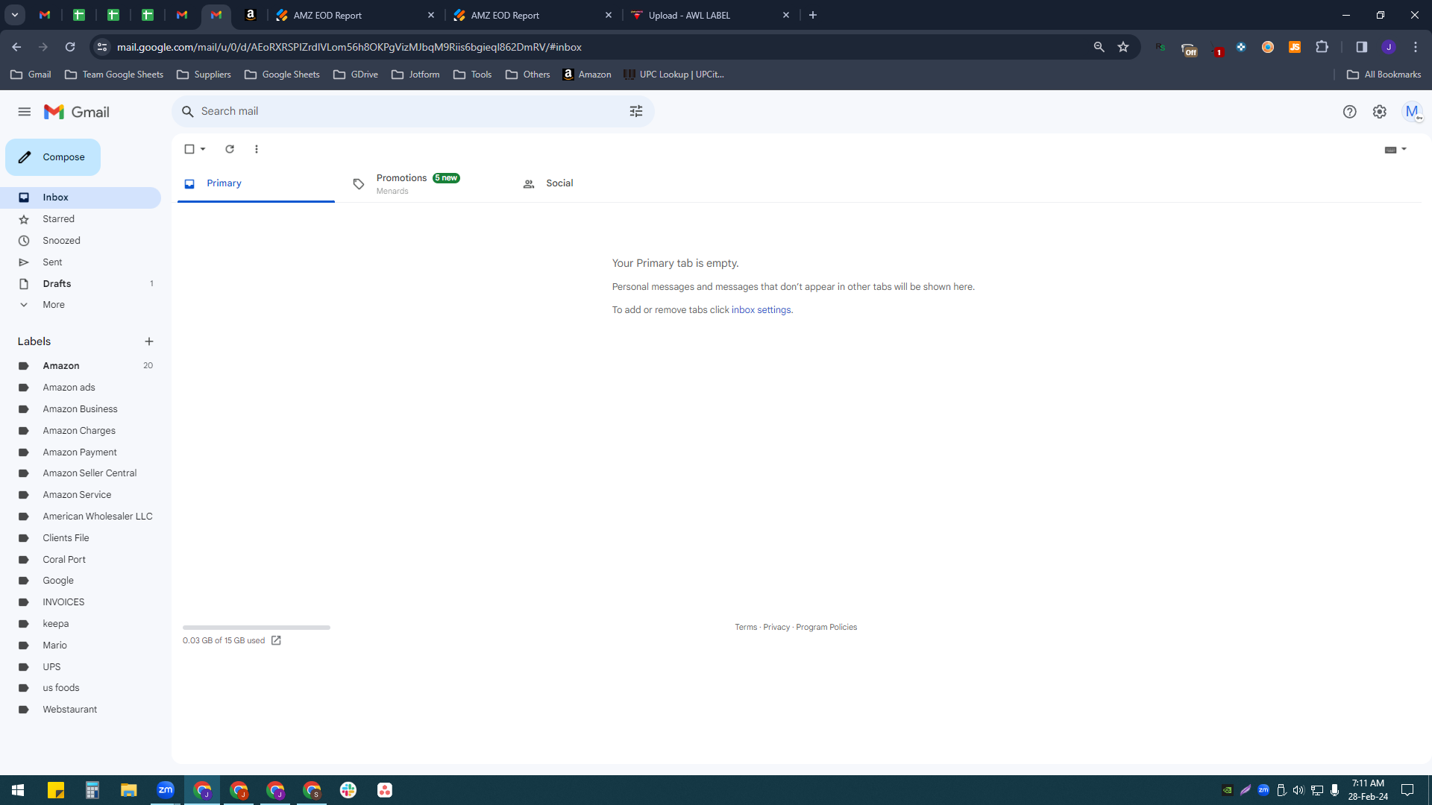Image resolution: width=1432 pixels, height=805 pixels.
Task: Open File Explorer from taskbar
Action: [x=129, y=790]
